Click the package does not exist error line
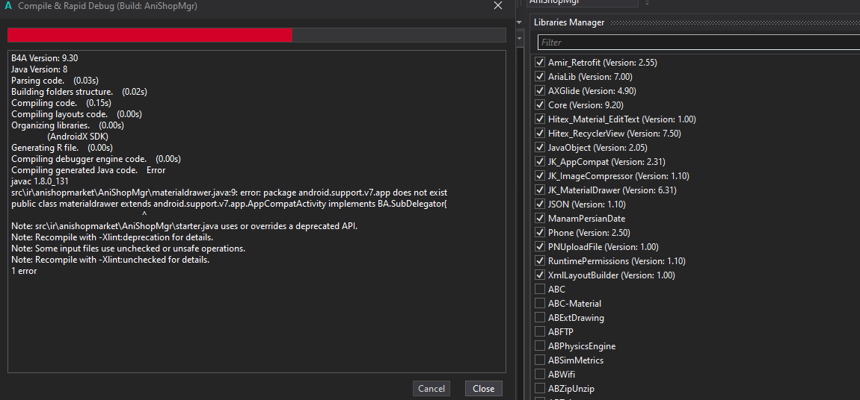Image resolution: width=860 pixels, height=400 pixels. click(229, 193)
